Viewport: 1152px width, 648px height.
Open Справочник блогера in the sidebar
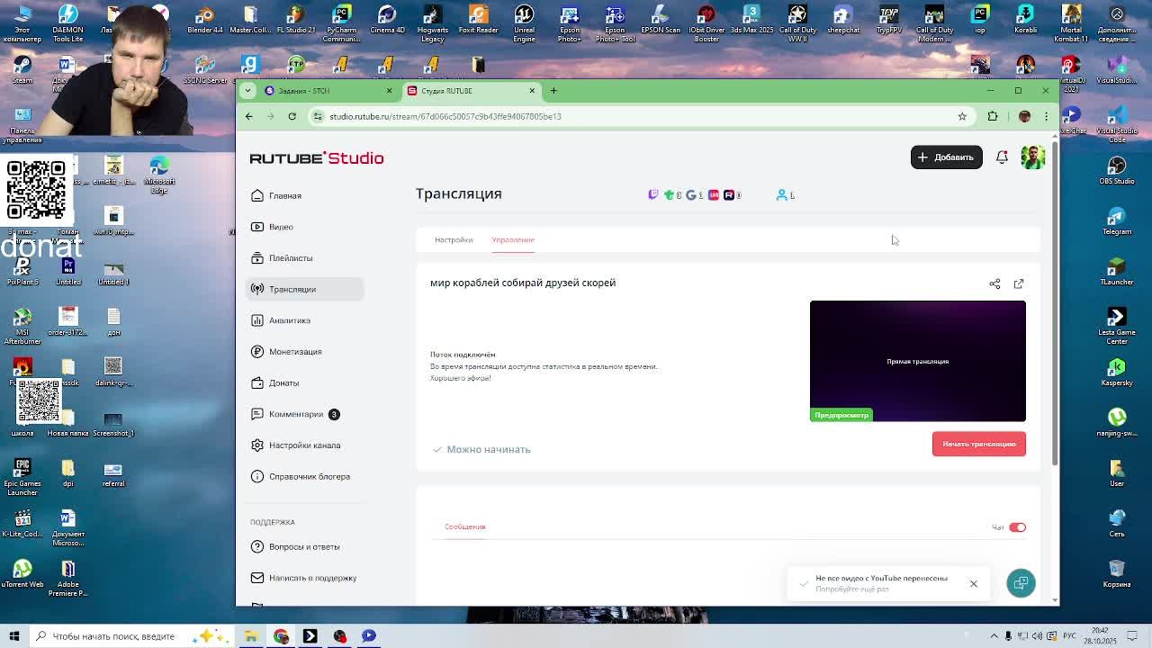click(304, 477)
